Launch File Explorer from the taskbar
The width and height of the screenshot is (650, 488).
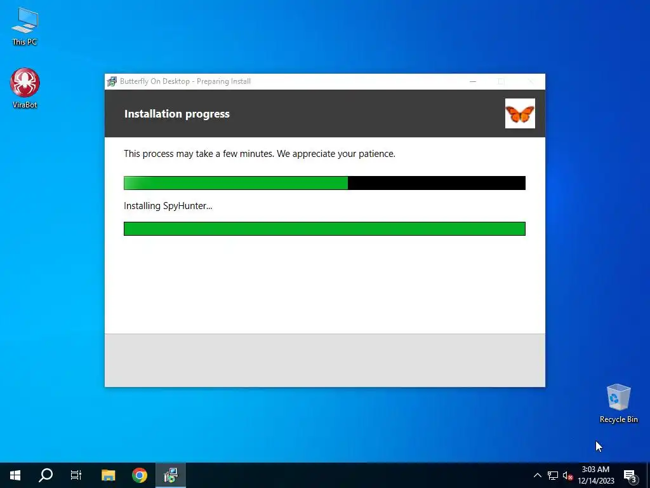point(108,475)
